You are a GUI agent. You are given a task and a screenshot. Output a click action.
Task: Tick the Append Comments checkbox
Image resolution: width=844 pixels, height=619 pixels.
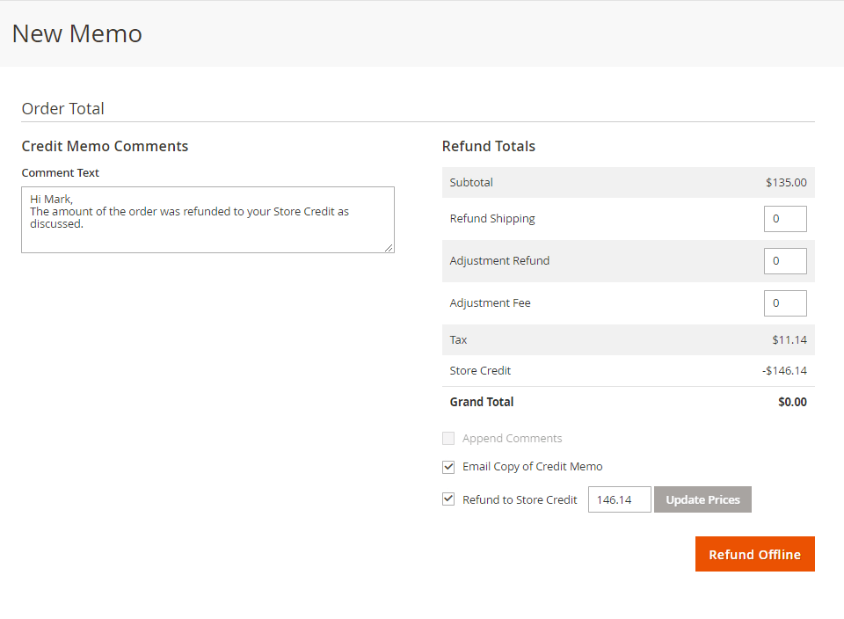[x=448, y=438]
